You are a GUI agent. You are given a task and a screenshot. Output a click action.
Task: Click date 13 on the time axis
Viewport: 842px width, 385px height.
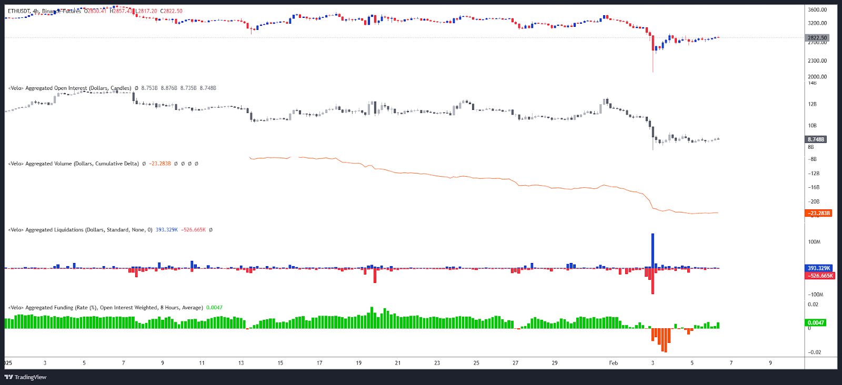tap(241, 363)
